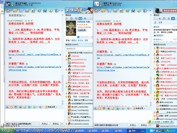
Task: Open emoticon smiley picker in right window
Action: point(99,109)
